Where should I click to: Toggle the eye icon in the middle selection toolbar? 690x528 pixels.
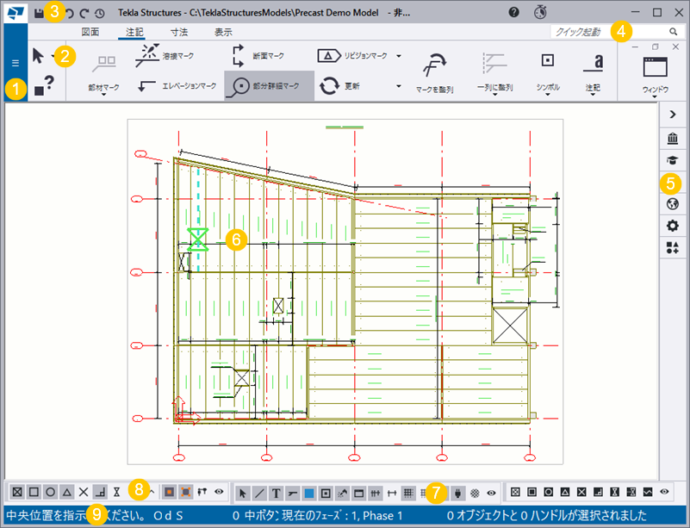tap(491, 492)
